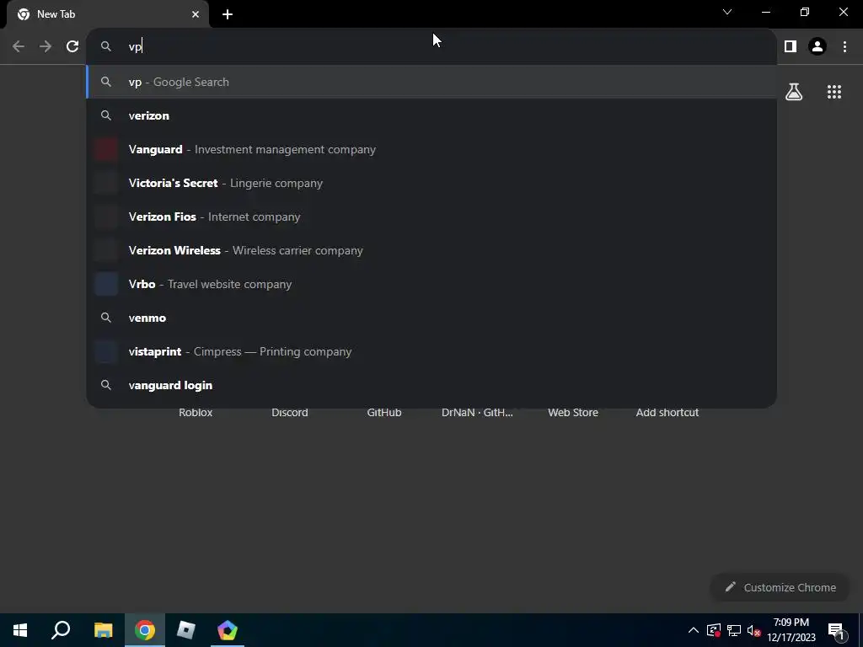
Task: Click the Chrome taskbar icon
Action: coord(145,630)
